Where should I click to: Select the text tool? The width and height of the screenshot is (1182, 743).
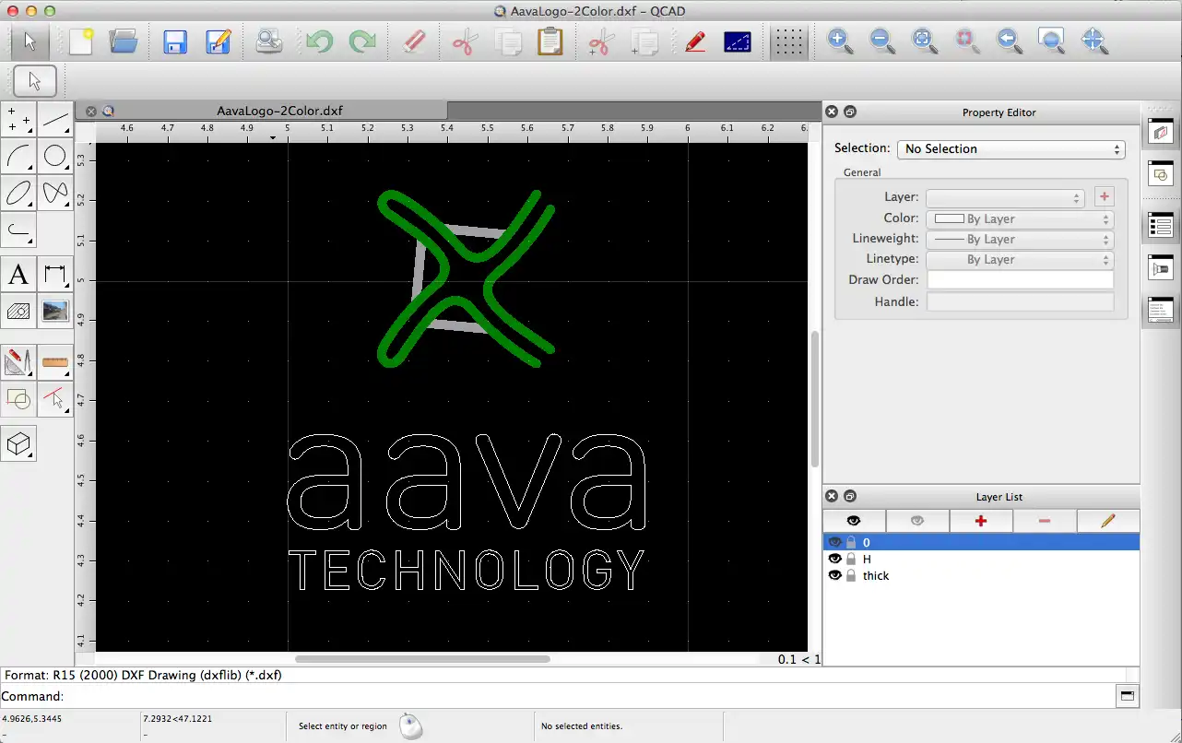[18, 274]
